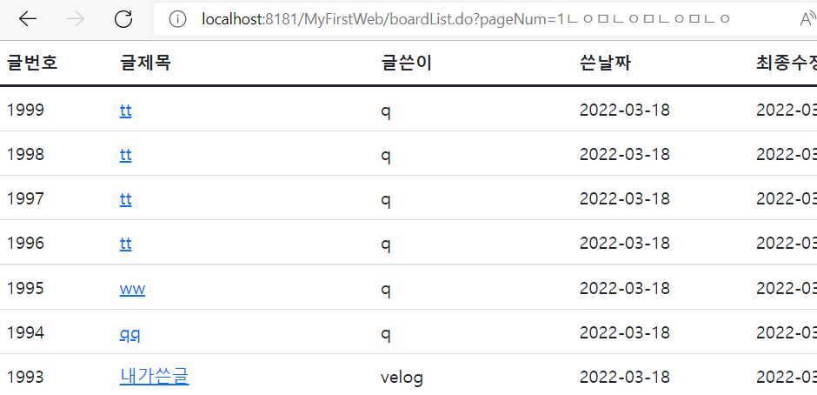Open the 'tt' post numbered 1998
The height and width of the screenshot is (395, 817).
[x=125, y=155]
